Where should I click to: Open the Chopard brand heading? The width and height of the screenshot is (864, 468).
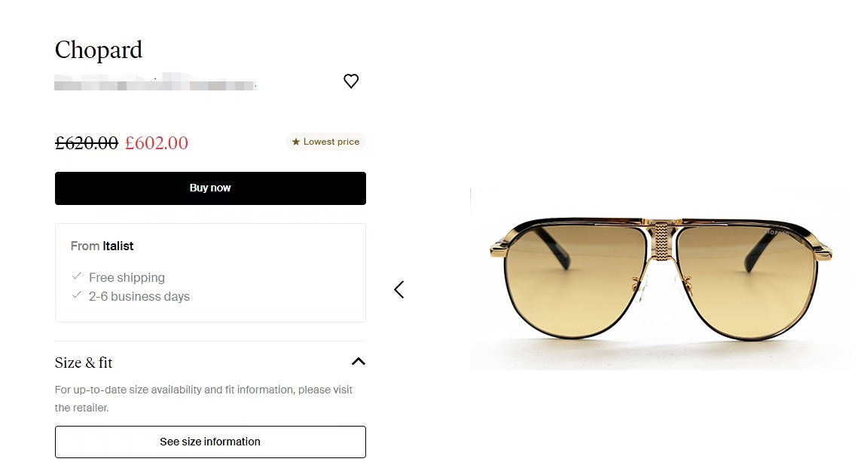point(99,50)
